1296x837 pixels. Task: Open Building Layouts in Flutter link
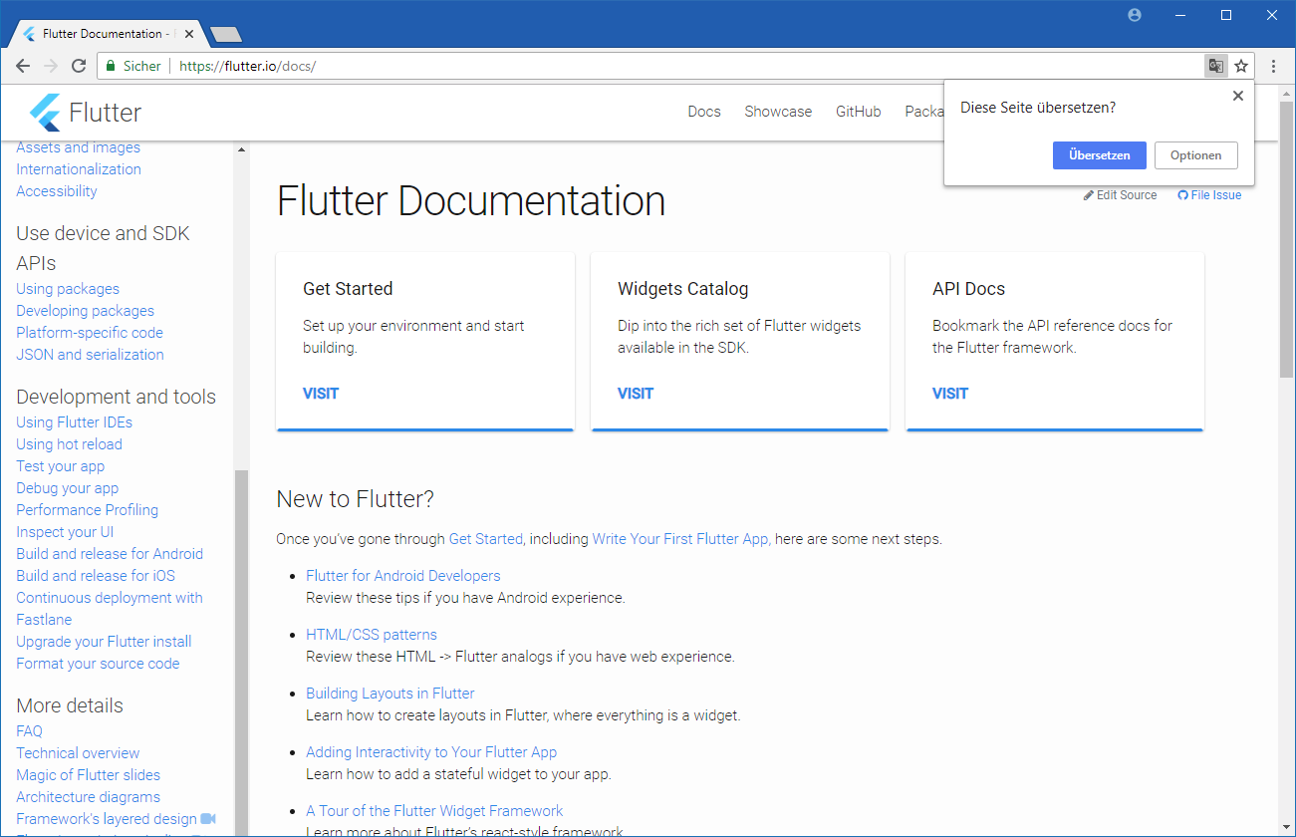point(390,694)
